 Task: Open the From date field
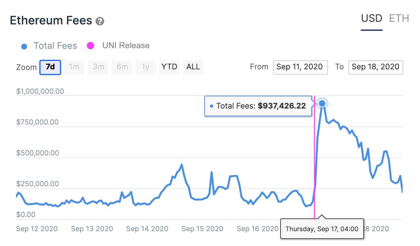[x=301, y=67]
